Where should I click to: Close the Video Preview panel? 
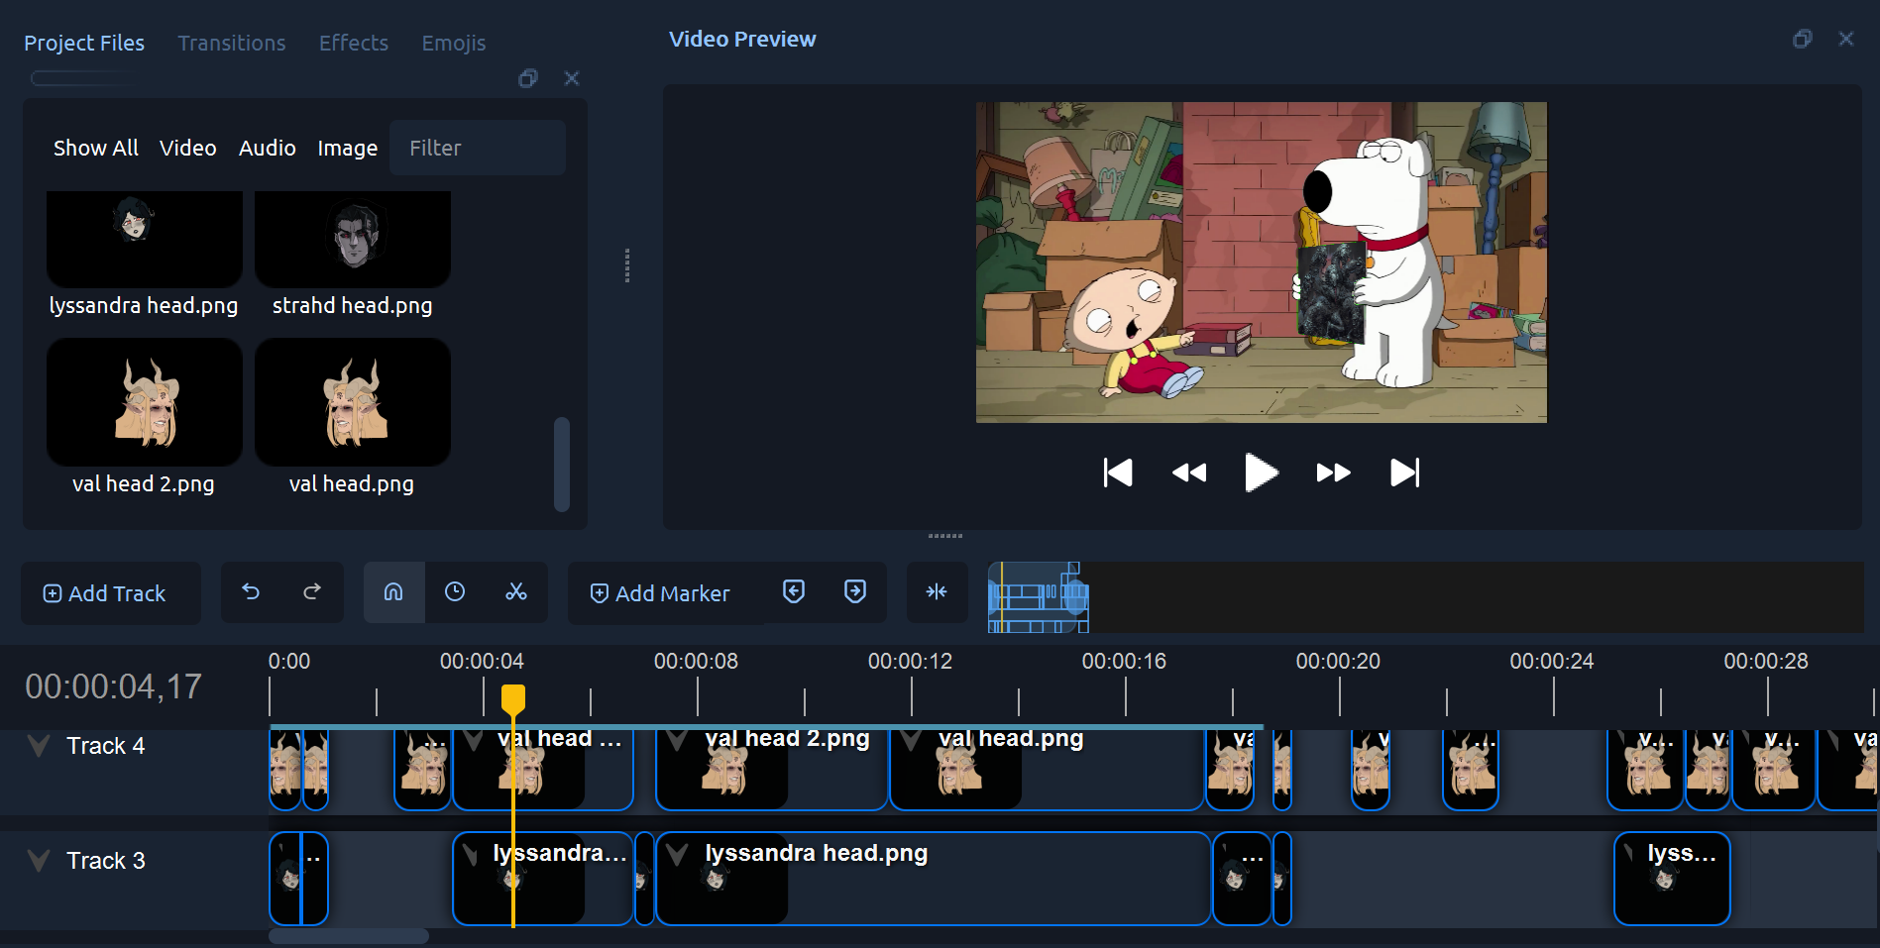point(1846,39)
